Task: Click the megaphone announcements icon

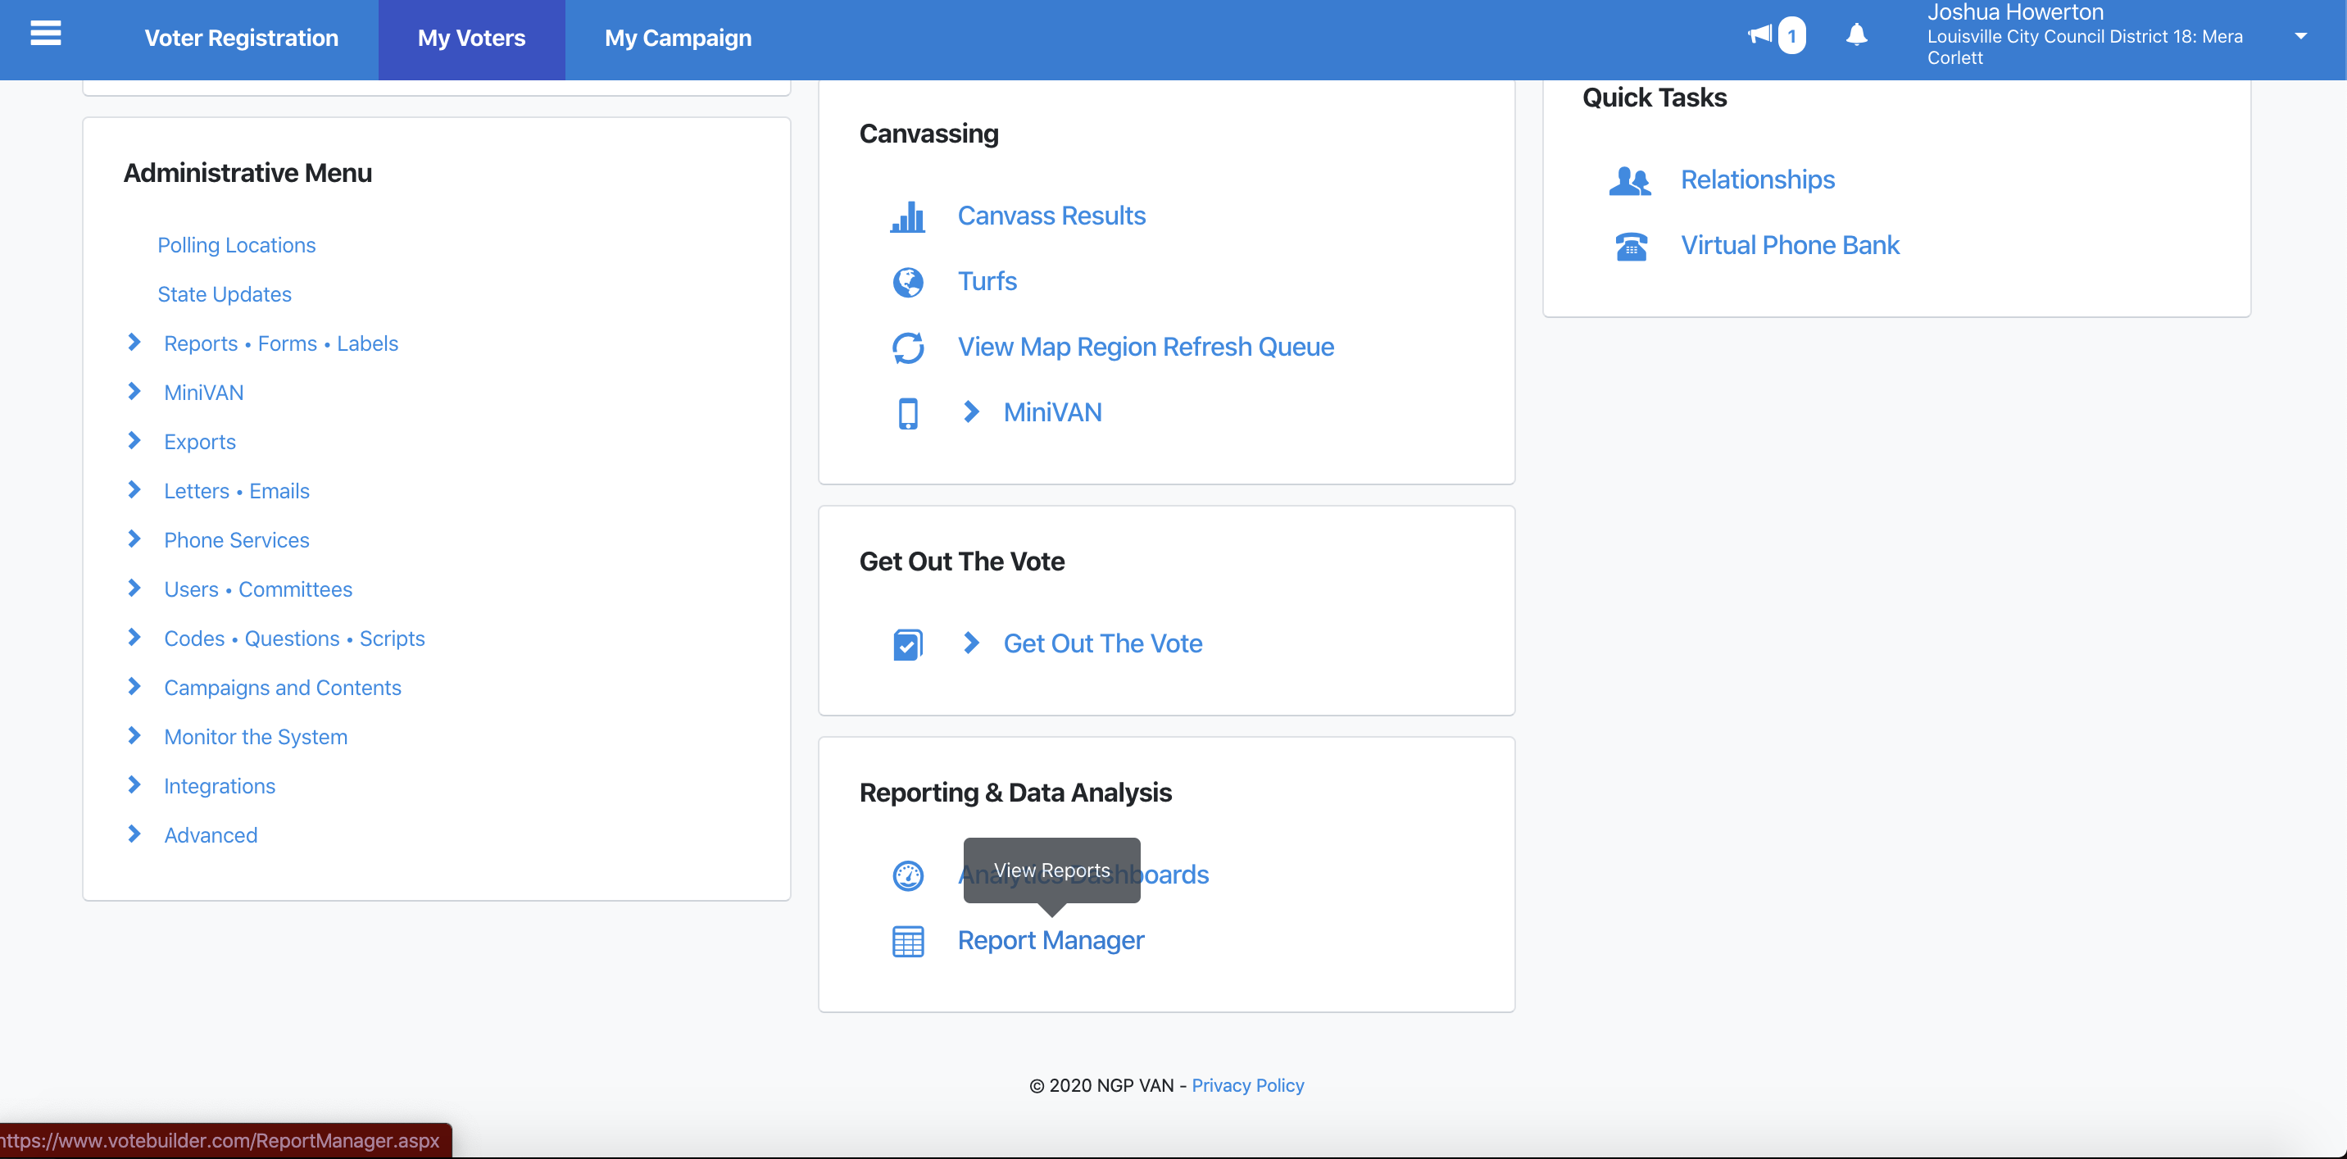Action: click(1760, 34)
